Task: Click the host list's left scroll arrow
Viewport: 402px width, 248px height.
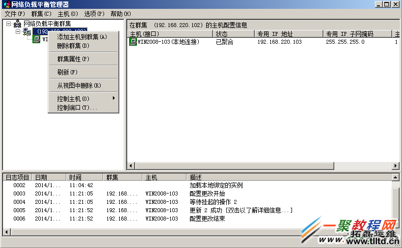Action: (x=131, y=165)
